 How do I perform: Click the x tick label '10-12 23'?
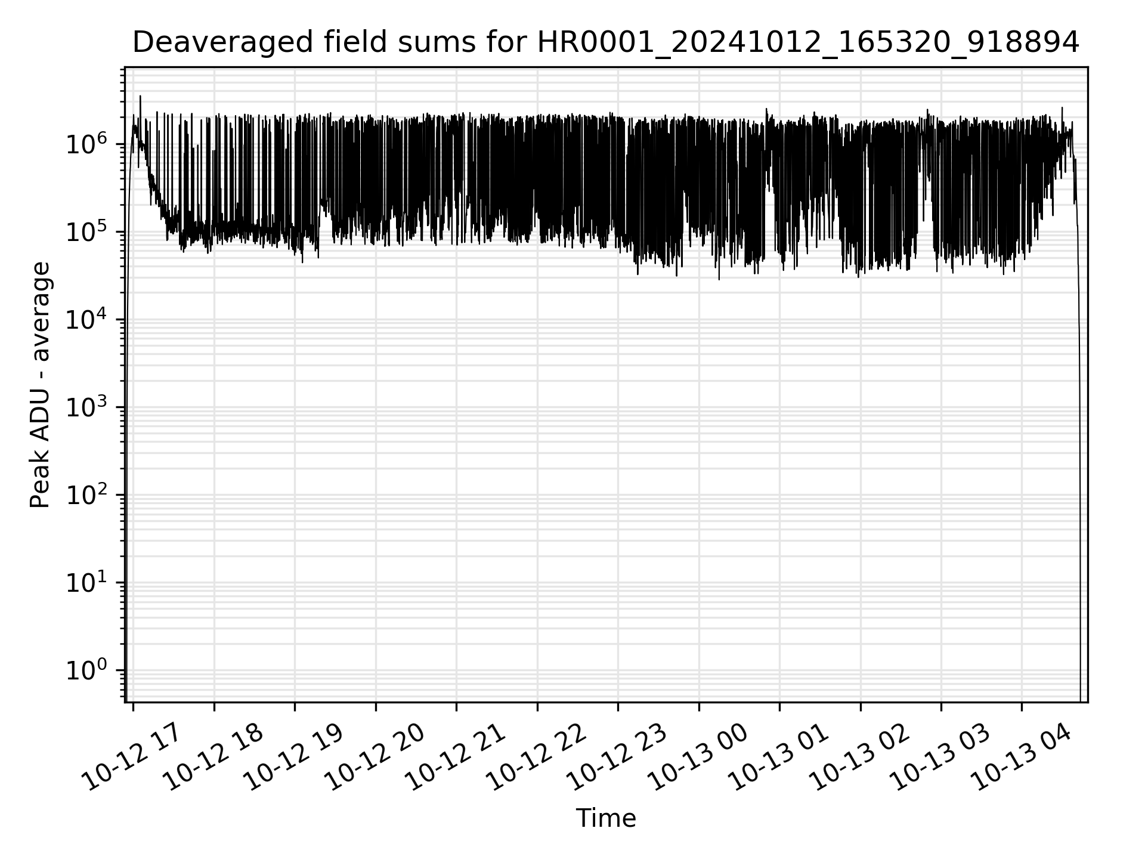(616, 756)
